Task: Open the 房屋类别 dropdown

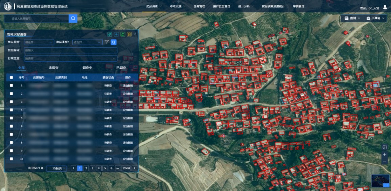Action: point(39,42)
